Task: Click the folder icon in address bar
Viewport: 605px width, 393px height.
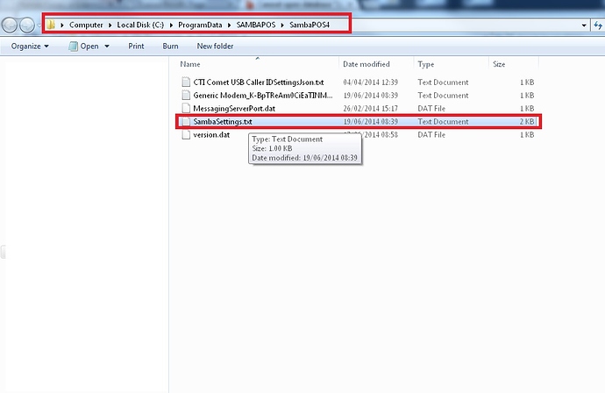Action: pyautogui.click(x=51, y=25)
